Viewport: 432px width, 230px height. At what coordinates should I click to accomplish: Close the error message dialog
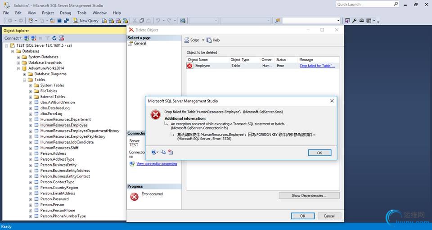(x=332, y=101)
